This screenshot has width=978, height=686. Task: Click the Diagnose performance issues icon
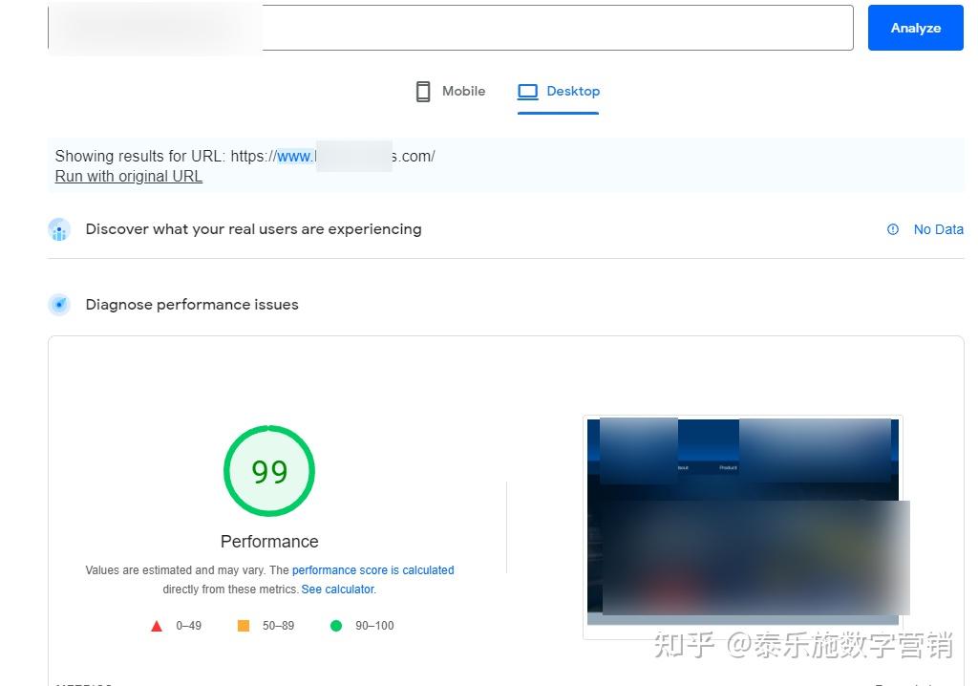coord(59,305)
